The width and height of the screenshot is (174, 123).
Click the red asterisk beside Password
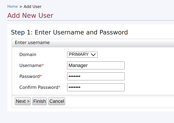pos(41,76)
